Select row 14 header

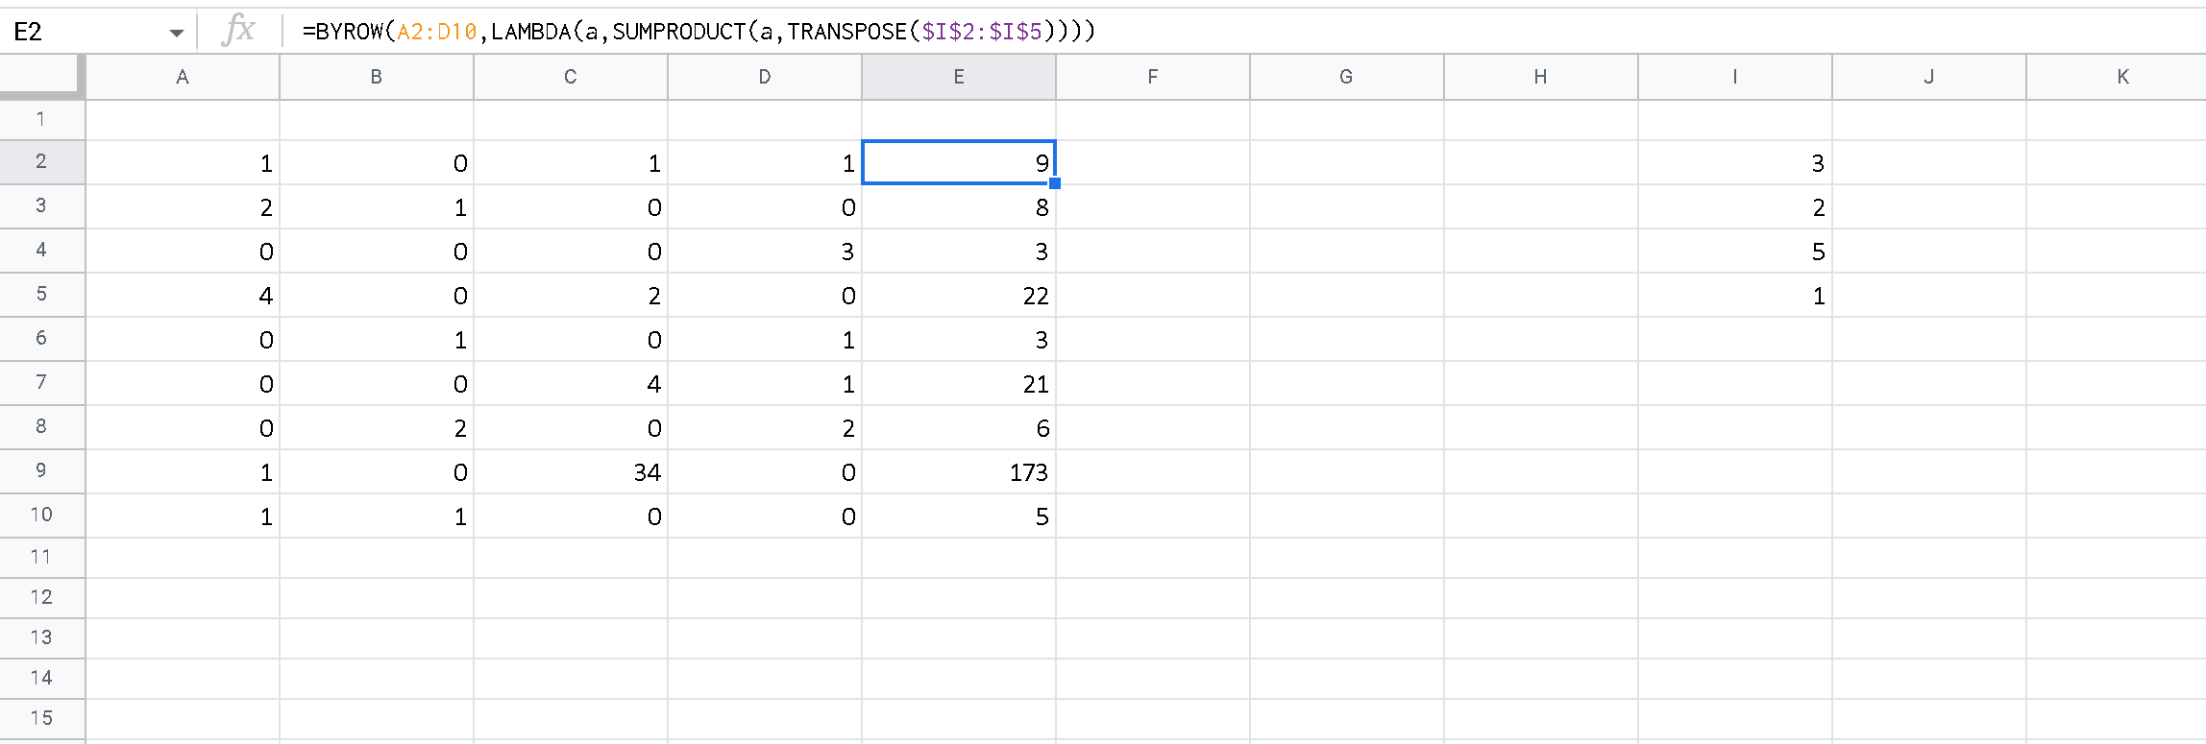click(x=42, y=679)
